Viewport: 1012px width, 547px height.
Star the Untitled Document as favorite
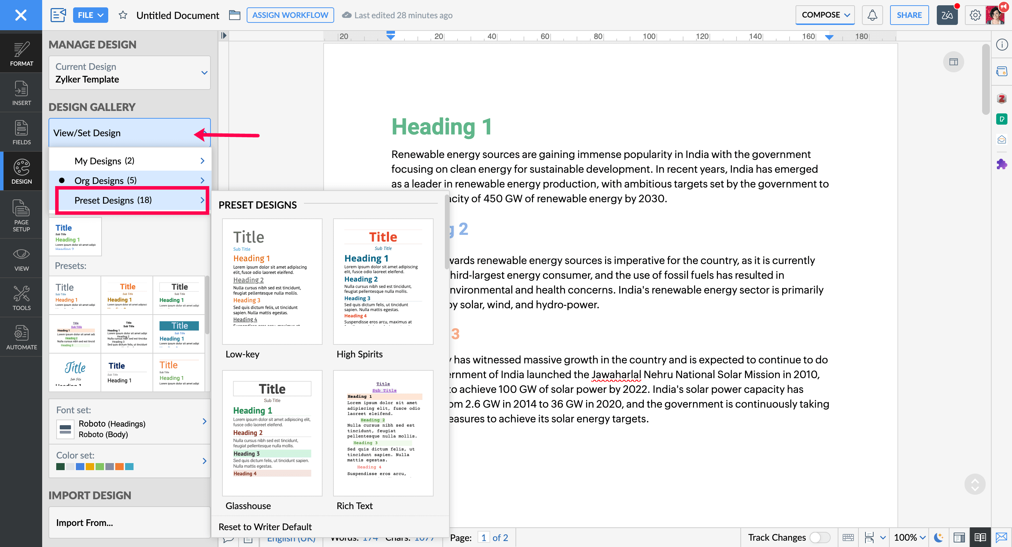123,15
